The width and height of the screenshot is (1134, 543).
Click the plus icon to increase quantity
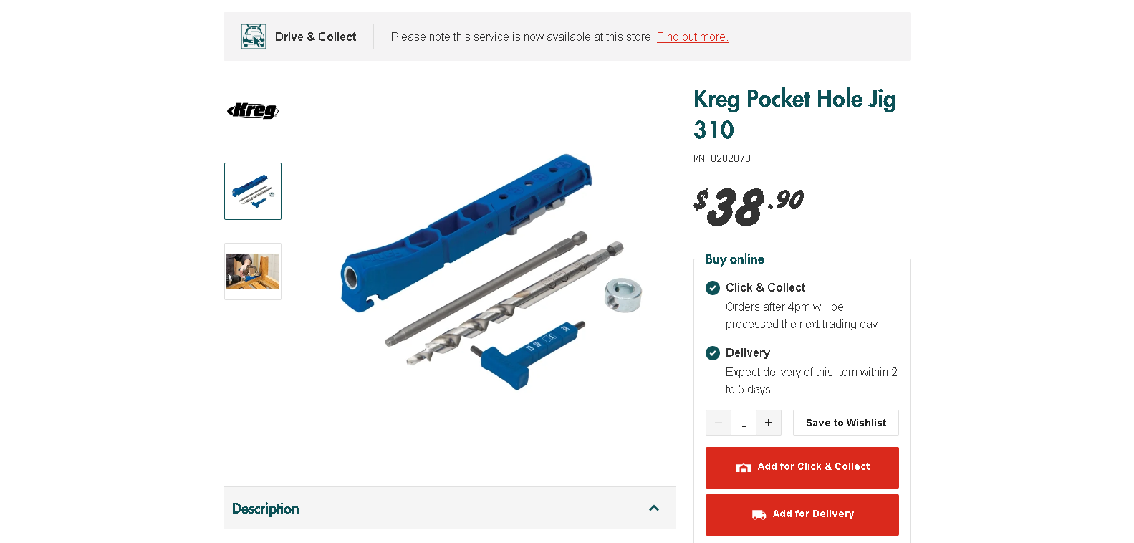(x=769, y=423)
